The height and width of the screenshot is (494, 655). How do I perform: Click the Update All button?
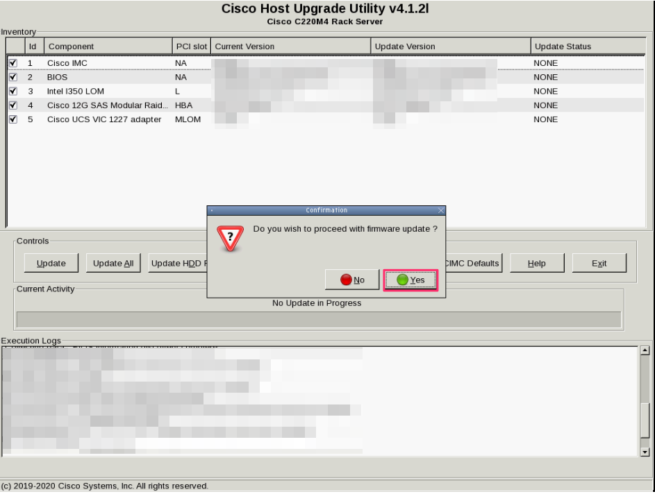point(113,263)
